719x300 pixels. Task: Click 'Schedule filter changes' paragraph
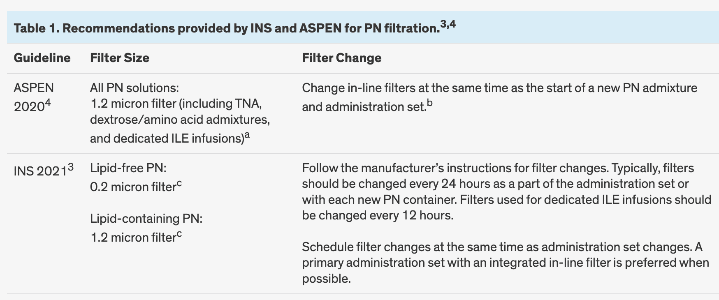[506, 263]
